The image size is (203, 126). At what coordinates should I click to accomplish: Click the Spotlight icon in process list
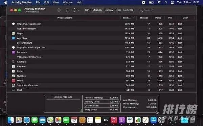coord(13,61)
